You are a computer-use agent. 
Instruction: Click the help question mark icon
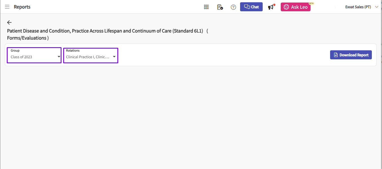click(233, 7)
